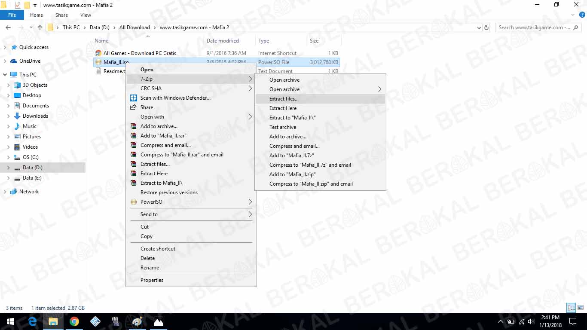Collapse the This PC tree node
The height and width of the screenshot is (330, 587).
(x=5, y=75)
